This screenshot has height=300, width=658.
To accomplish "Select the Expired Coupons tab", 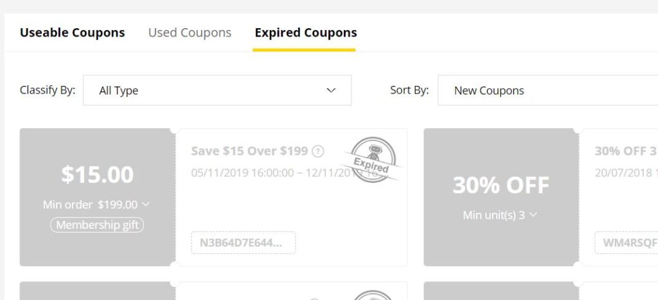I will tap(305, 33).
